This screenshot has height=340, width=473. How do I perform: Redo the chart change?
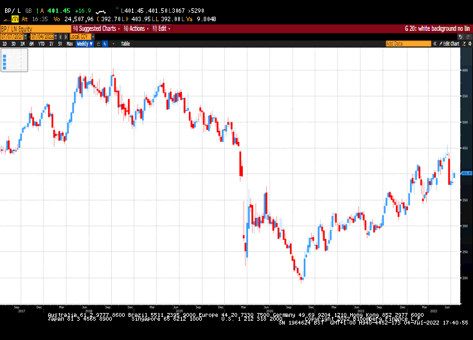point(468,37)
